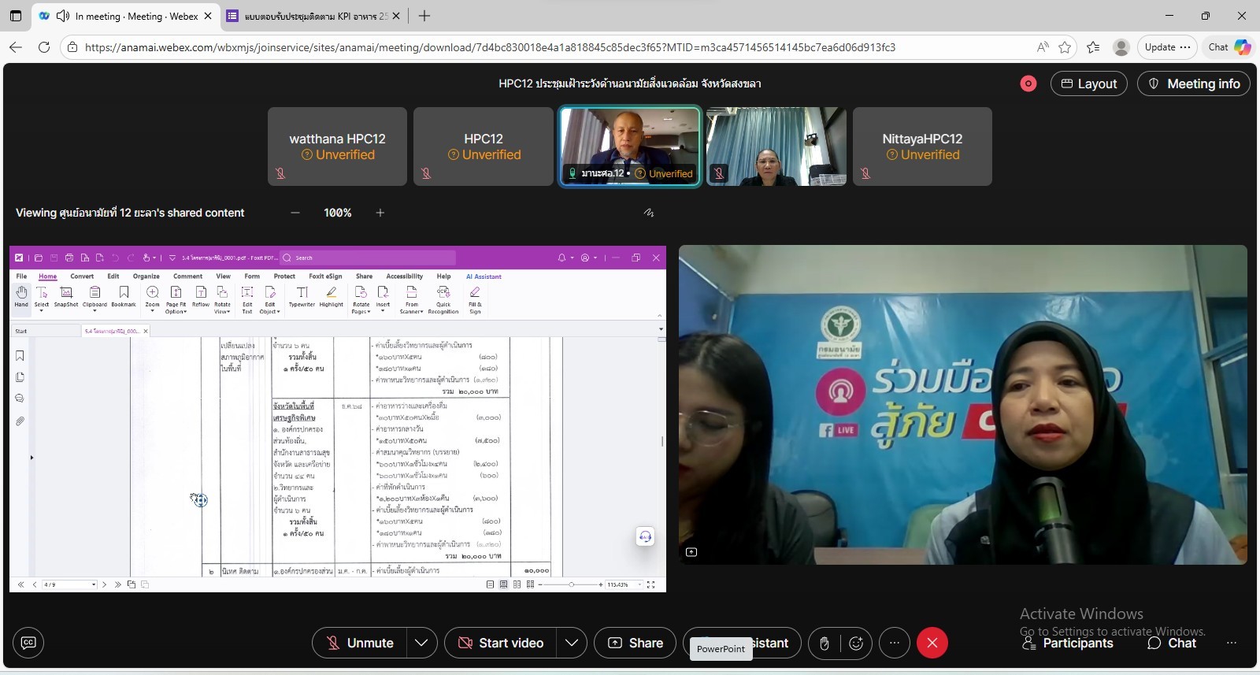Start video camera

(x=501, y=643)
